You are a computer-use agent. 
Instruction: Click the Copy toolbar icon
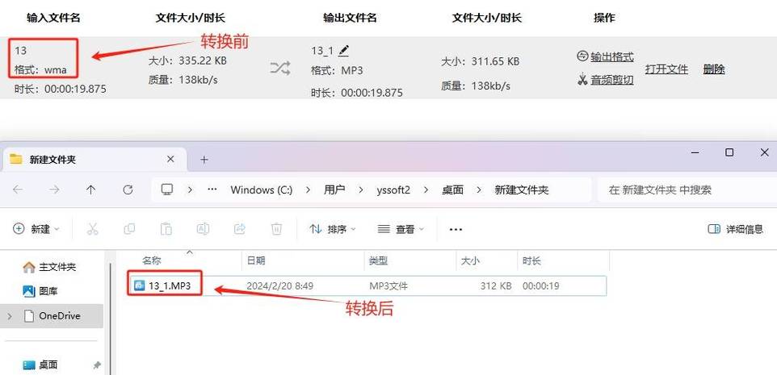click(129, 229)
